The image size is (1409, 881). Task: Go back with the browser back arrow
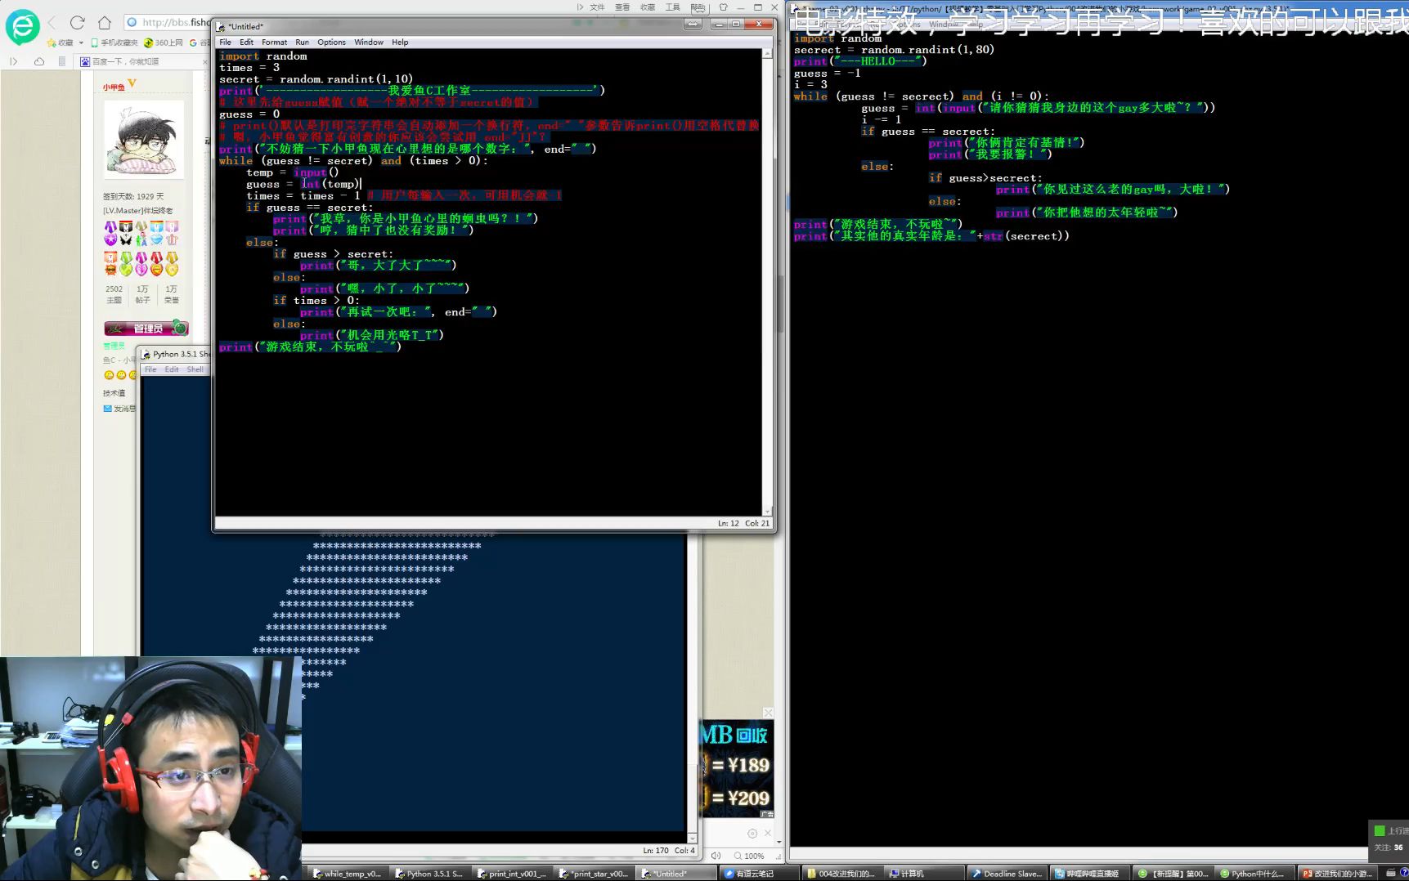click(52, 23)
